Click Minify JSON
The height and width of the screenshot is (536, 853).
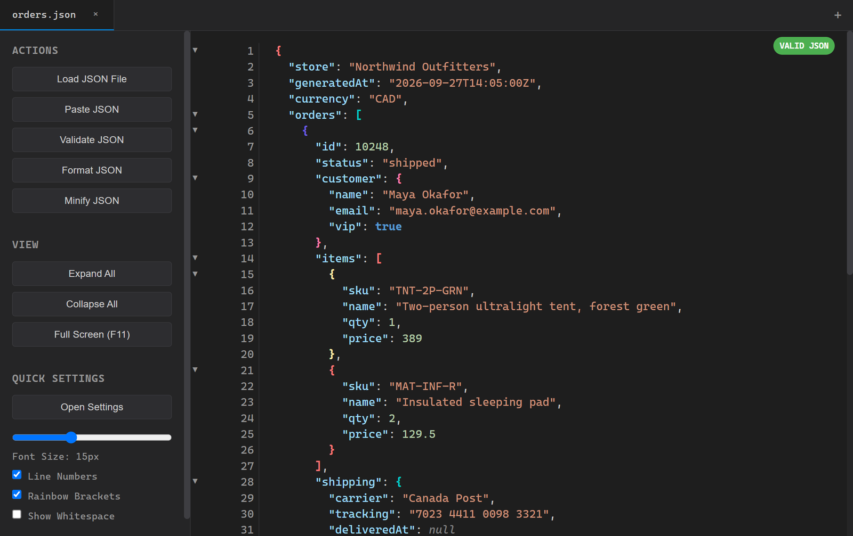pyautogui.click(x=92, y=200)
